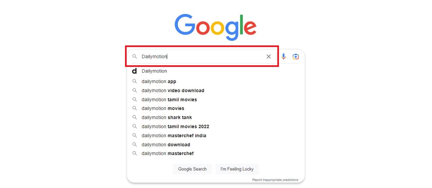Click the voice search microphone icon
This screenshot has width=432, height=188.
(283, 57)
